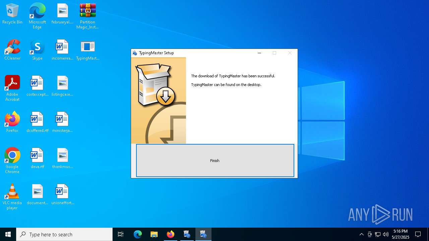
Task: Launch Microsoft Edge from the taskbar
Action: tap(138, 234)
